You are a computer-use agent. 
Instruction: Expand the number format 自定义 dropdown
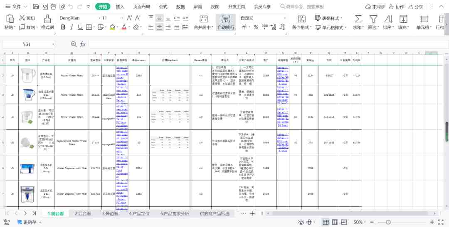(285, 18)
